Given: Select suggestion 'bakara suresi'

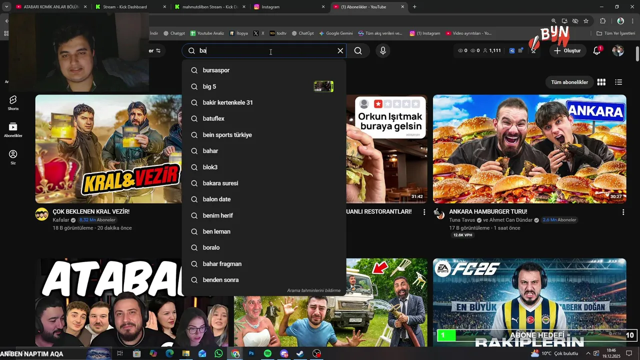Looking at the screenshot, I should 264,183.
